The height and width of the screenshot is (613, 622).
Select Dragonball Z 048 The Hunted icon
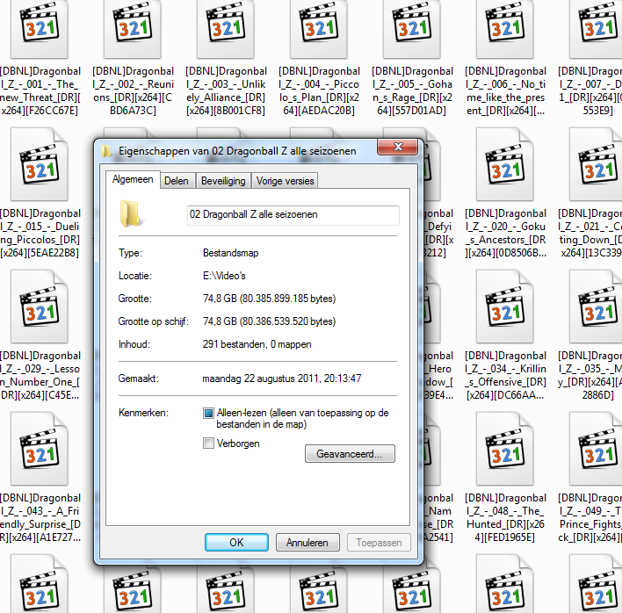(x=505, y=449)
